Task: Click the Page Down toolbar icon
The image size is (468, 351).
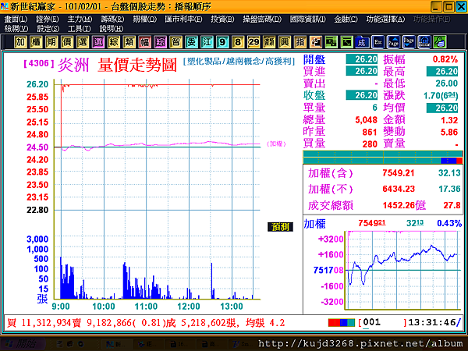Action: tap(409, 42)
